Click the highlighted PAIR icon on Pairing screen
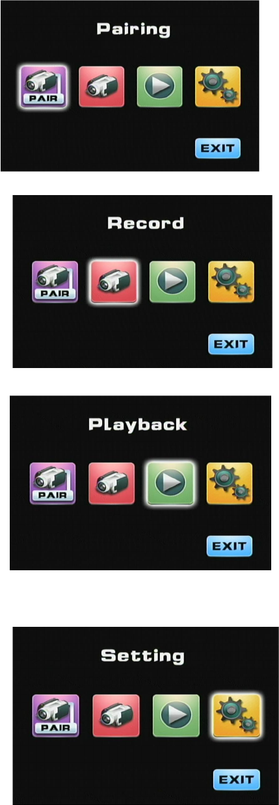 click(42, 87)
